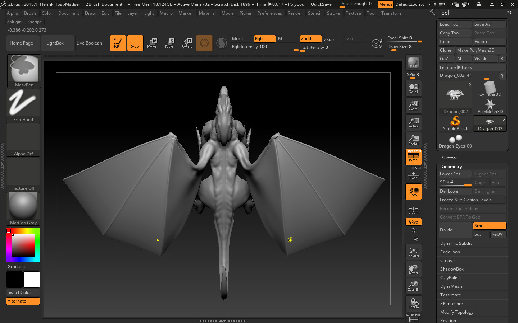Activate the Frame icon on right shelf
Viewport: 518px width, 323px height.
(x=413, y=252)
